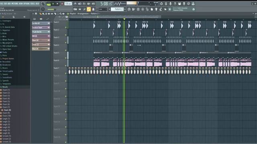Screen dimensions: 257x144
Task: Click the tempo tapper icon
Action: [x=161, y=9]
